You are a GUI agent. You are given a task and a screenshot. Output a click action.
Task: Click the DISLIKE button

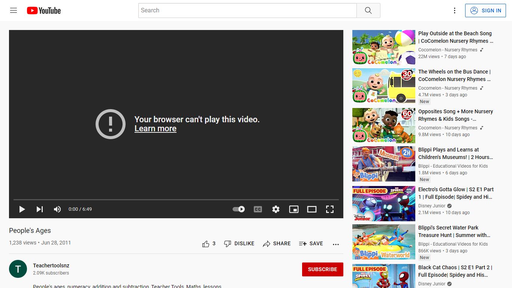coord(239,244)
